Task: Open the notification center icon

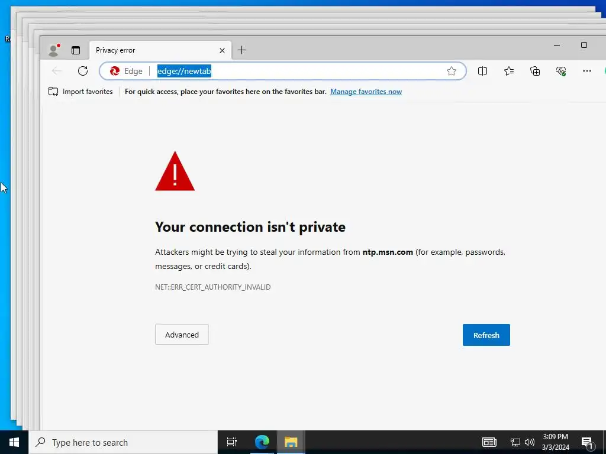Action: [x=587, y=442]
